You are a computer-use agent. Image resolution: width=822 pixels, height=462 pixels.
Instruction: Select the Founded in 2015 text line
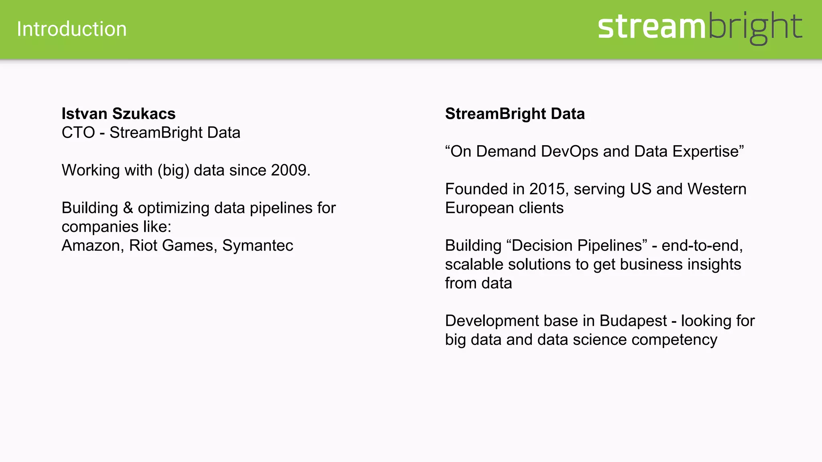pyautogui.click(x=596, y=189)
